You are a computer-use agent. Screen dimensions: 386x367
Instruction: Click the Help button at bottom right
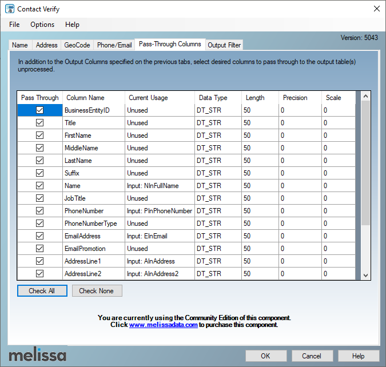tap(359, 356)
